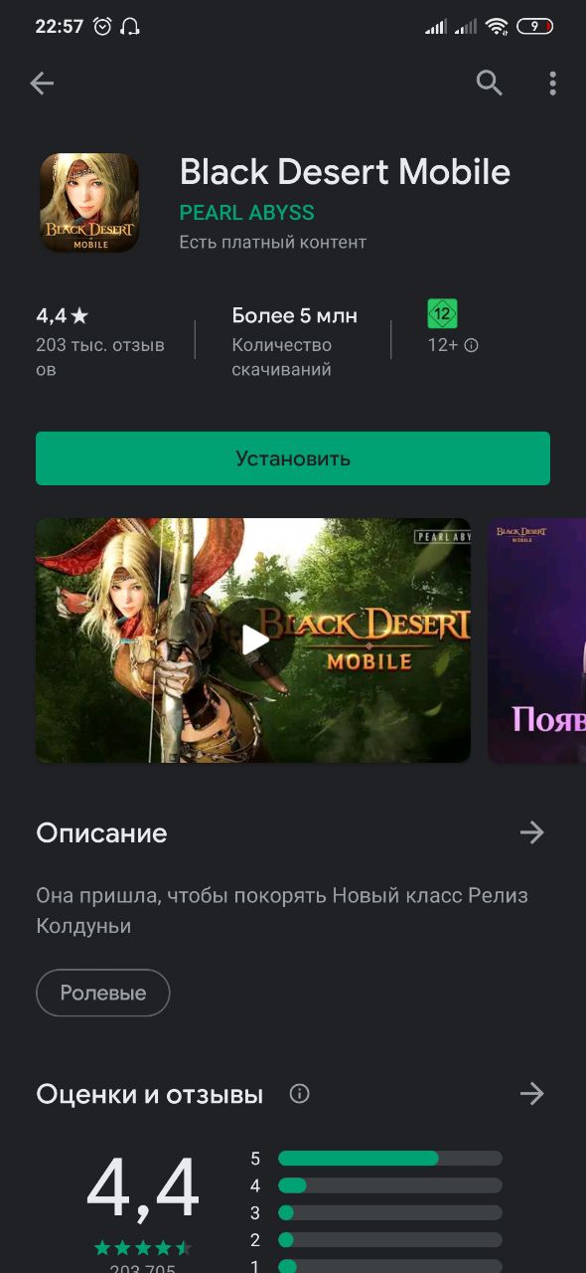
Task: Open all reviews via Оценки и отзывы arrow
Action: tap(532, 1094)
